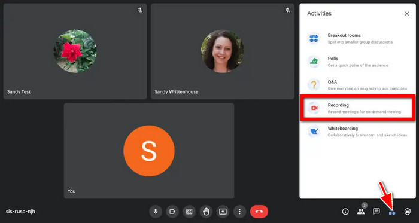Select Sandy Test's video tile
Image resolution: width=419 pixels, height=223 pixels.
coord(75,51)
